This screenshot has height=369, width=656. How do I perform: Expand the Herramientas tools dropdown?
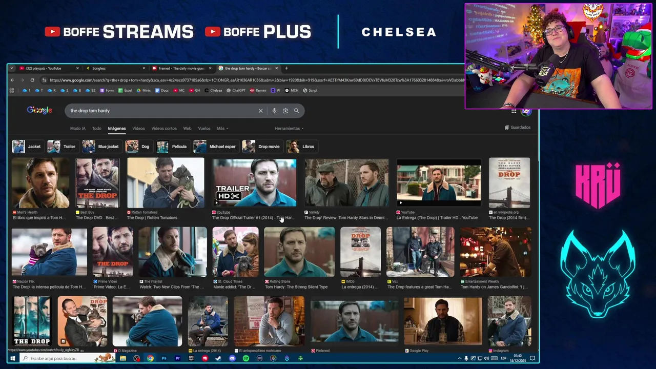point(289,129)
